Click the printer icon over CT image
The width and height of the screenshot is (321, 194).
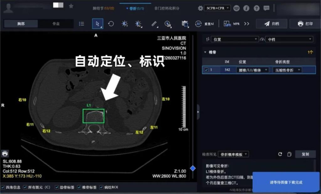tap(5, 153)
